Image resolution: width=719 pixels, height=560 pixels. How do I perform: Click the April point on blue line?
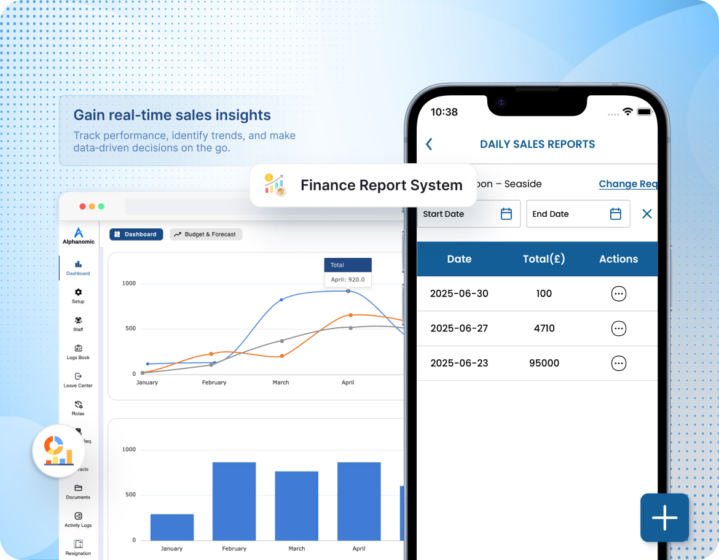[x=348, y=291]
